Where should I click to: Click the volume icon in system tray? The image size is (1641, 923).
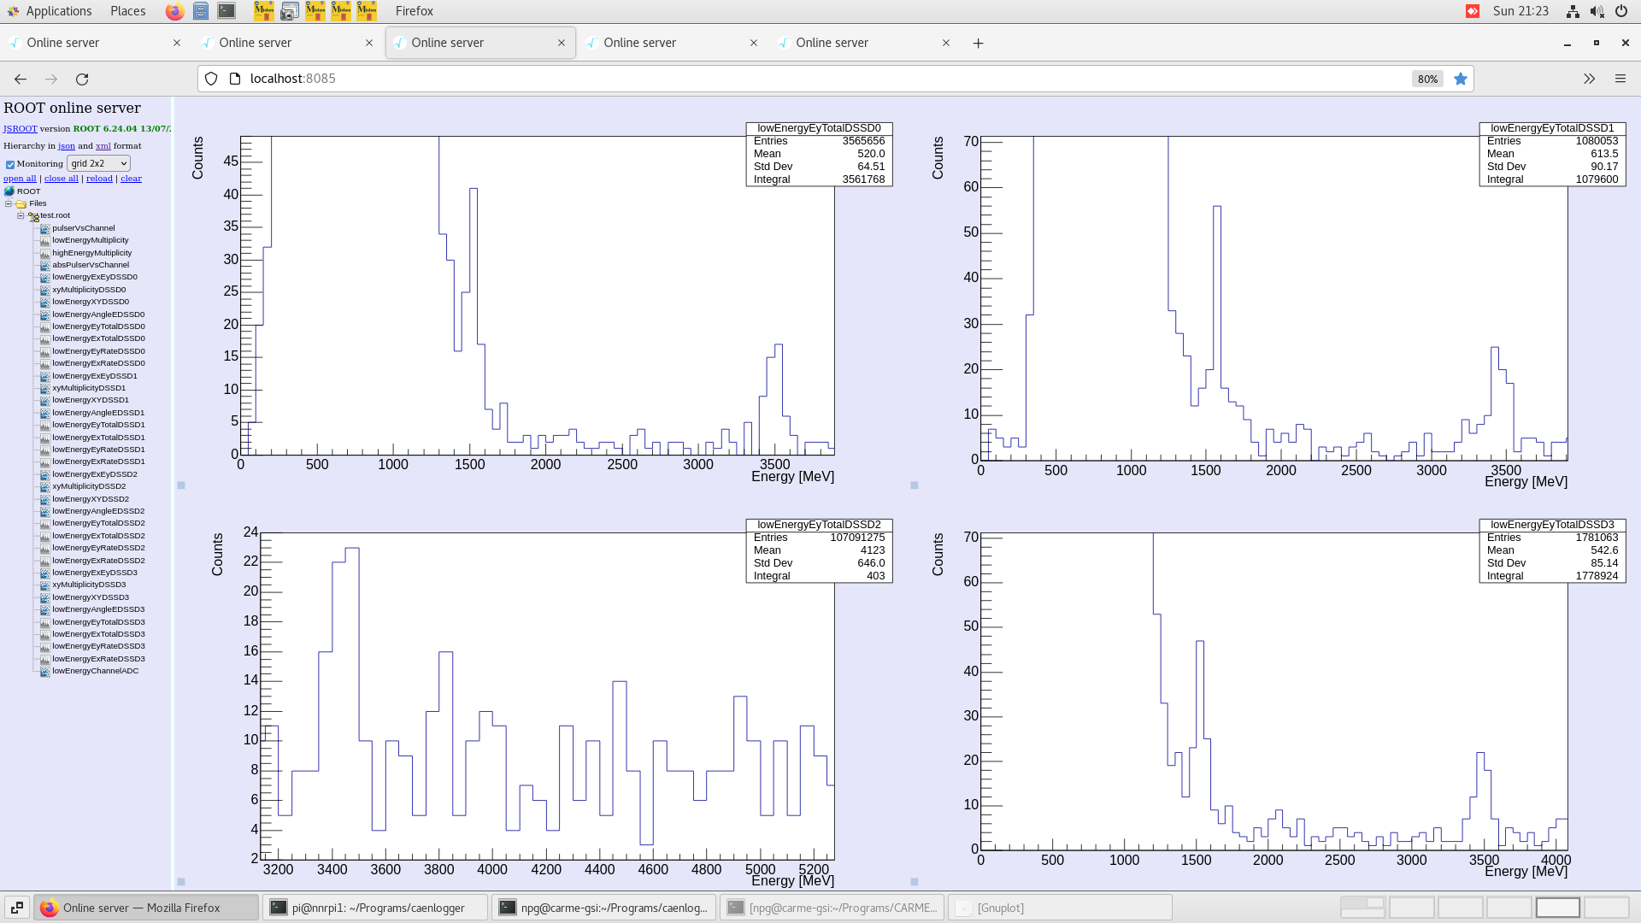coord(1597,11)
